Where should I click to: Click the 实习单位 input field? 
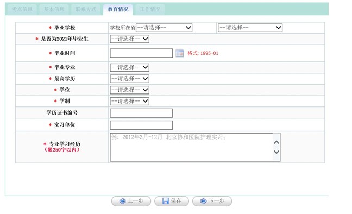(141, 125)
